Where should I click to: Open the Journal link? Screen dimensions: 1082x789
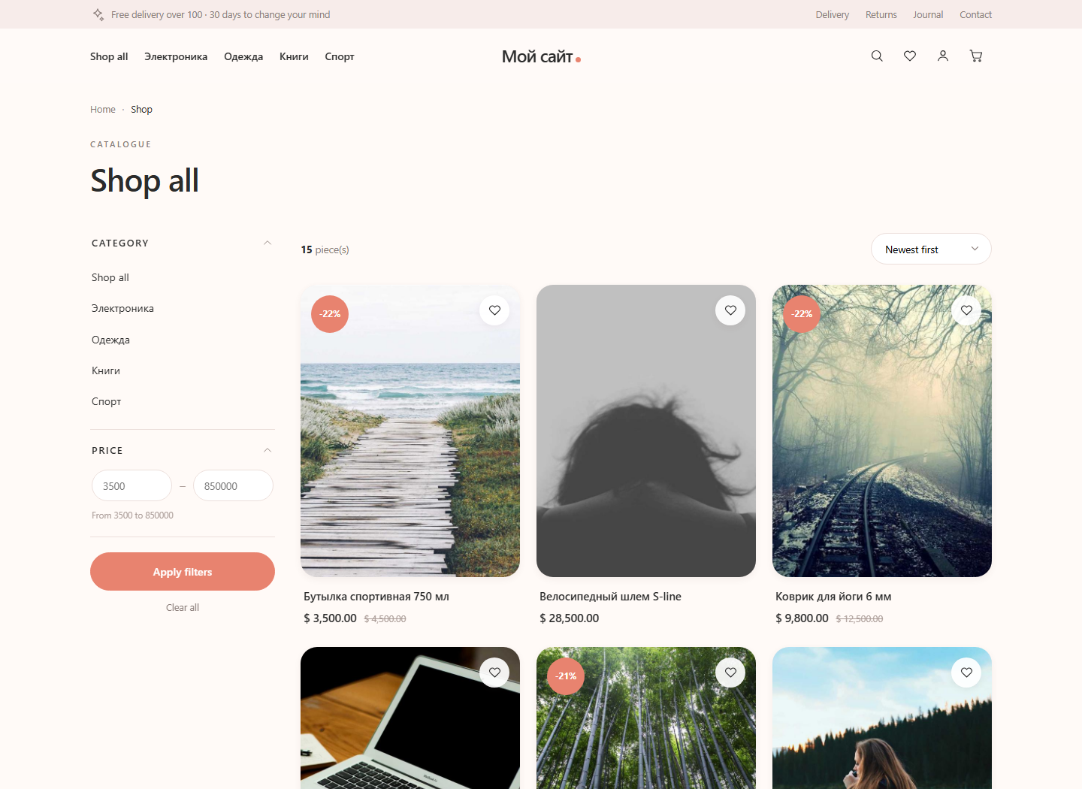point(928,14)
